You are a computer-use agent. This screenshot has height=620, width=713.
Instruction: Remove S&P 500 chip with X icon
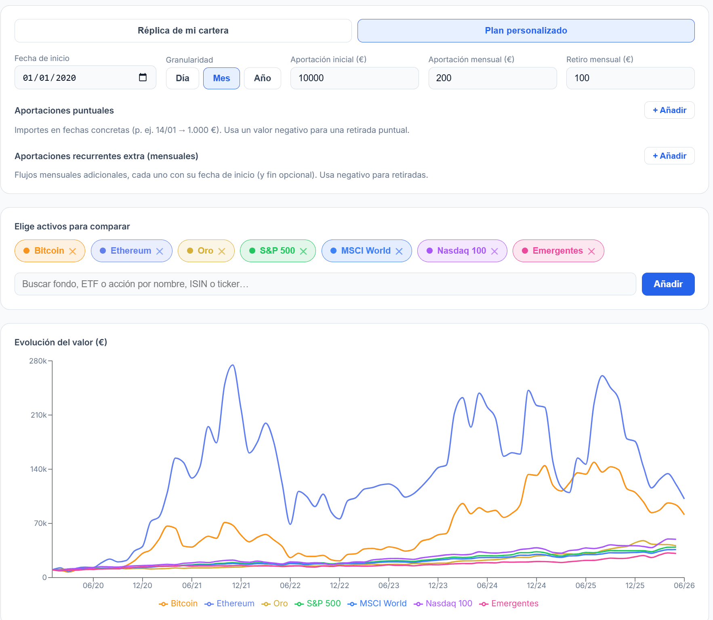pyautogui.click(x=303, y=251)
